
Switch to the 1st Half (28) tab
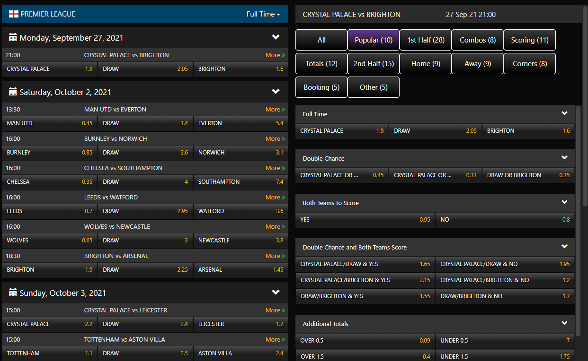coord(426,40)
